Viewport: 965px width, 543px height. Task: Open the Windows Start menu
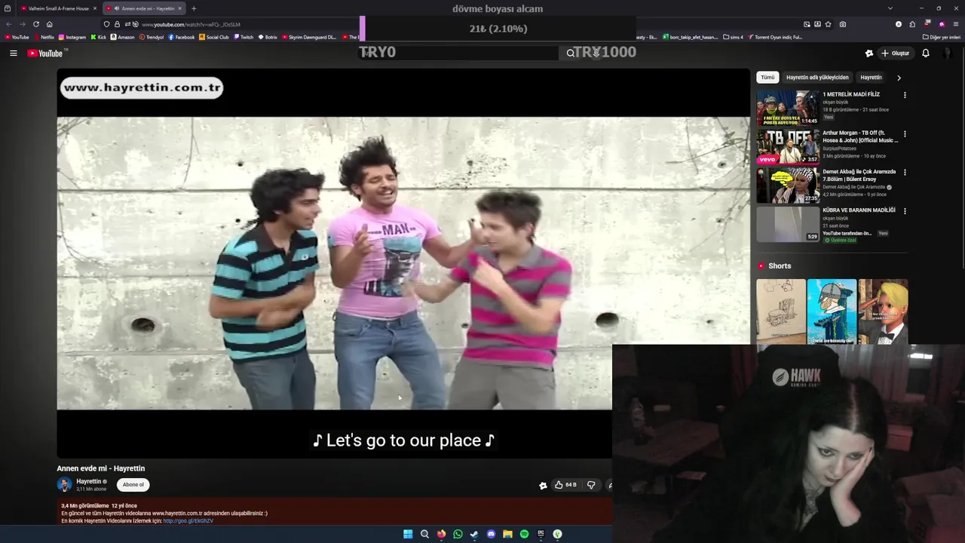click(x=408, y=534)
